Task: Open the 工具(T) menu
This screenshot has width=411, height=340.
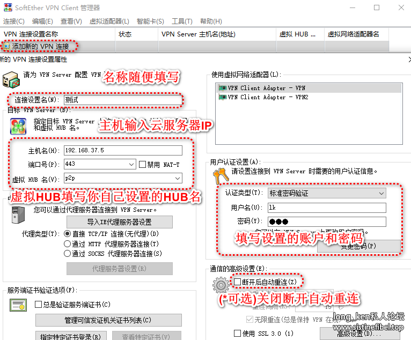Action: [182, 21]
